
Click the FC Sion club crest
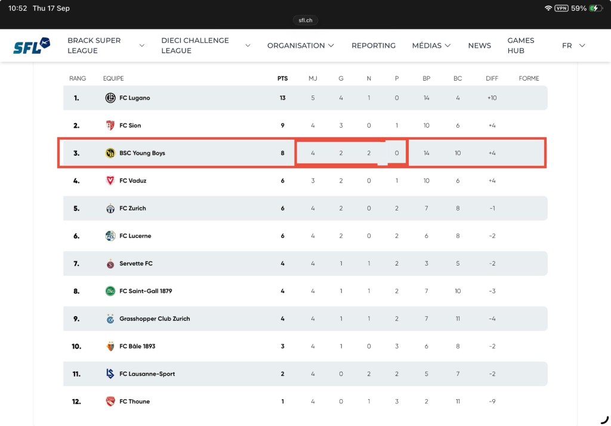pyautogui.click(x=110, y=125)
